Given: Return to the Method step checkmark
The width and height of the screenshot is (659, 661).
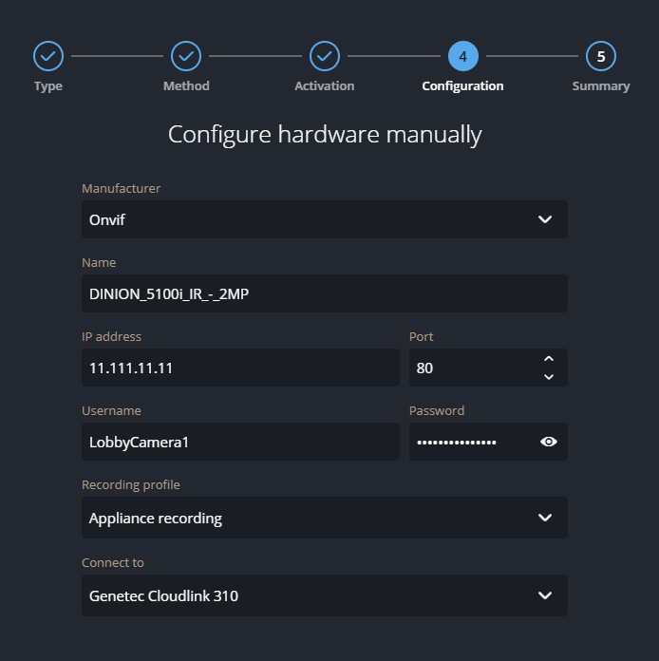Looking at the screenshot, I should (x=186, y=56).
